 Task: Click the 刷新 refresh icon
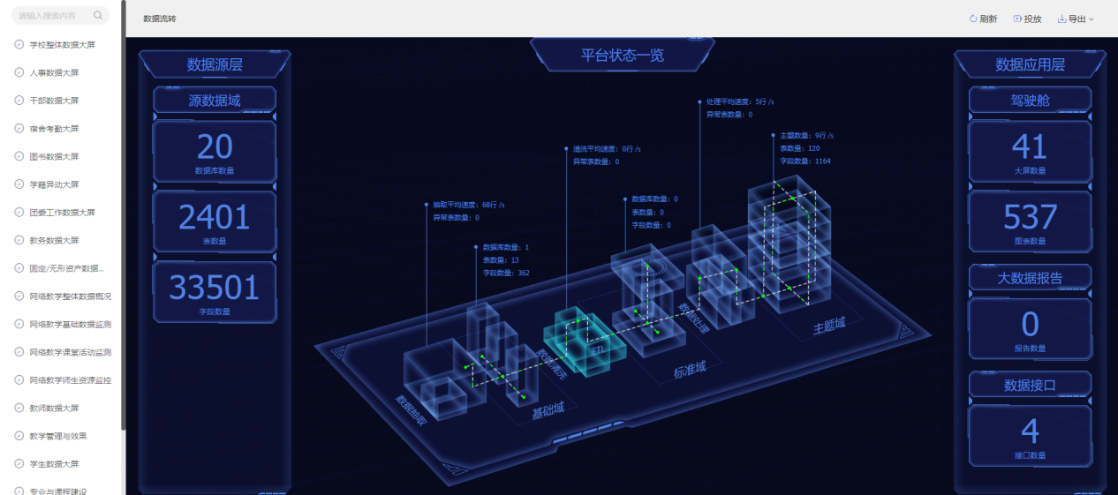973,19
